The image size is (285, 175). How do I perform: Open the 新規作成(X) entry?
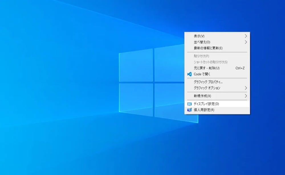click(x=217, y=96)
